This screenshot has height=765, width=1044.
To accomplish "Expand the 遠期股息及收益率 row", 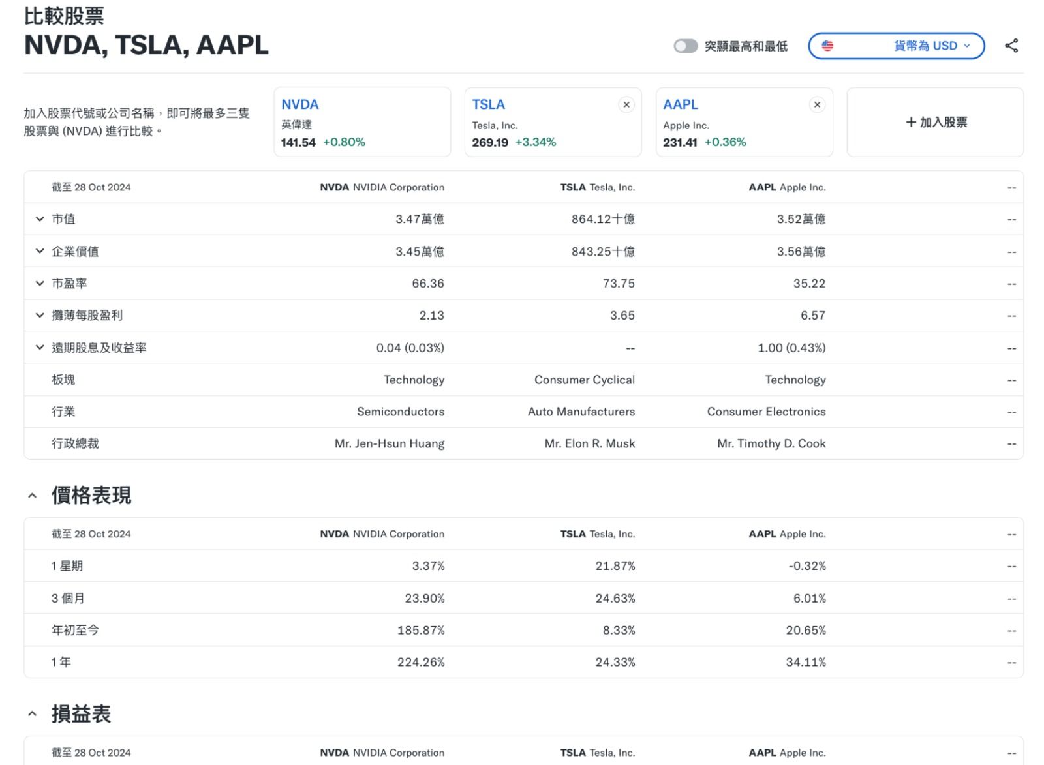I will 40,348.
